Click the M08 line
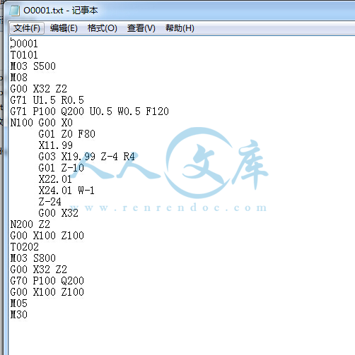The image size is (355, 355). tap(19, 78)
